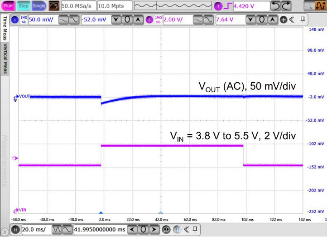Click the Single acquisition button
The width and height of the screenshot is (327, 237).
pos(39,6)
